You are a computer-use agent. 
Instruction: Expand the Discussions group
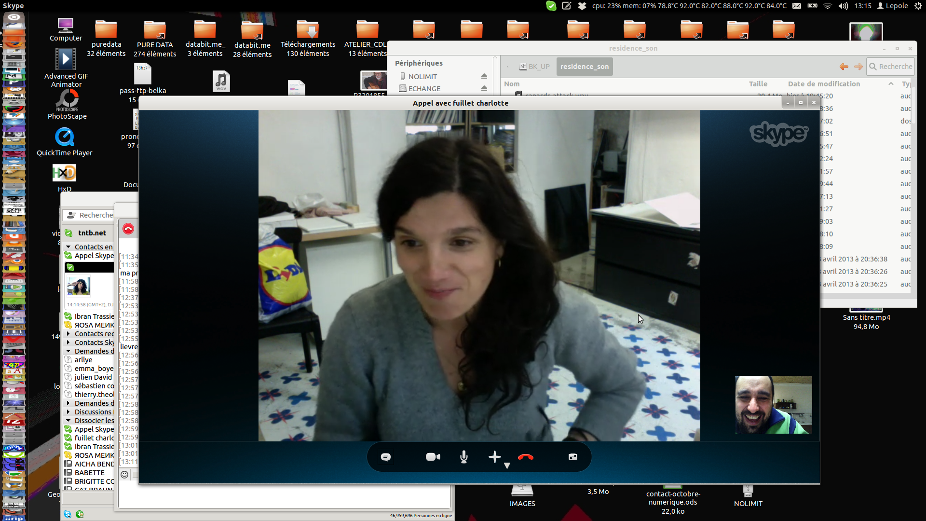click(68, 412)
